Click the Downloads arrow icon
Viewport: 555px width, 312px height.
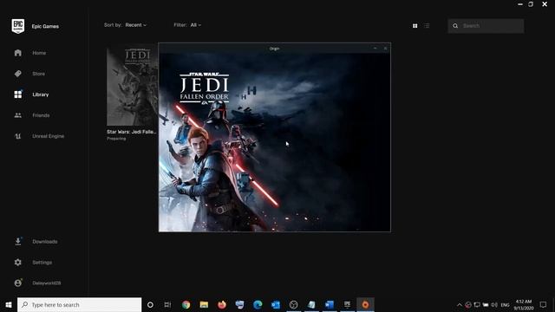click(x=18, y=242)
